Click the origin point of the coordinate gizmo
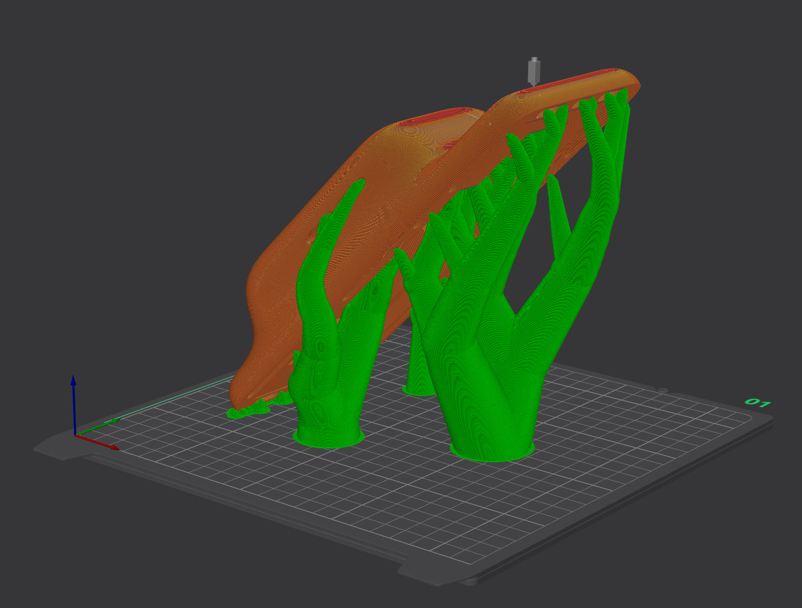The image size is (802, 608). tap(76, 435)
